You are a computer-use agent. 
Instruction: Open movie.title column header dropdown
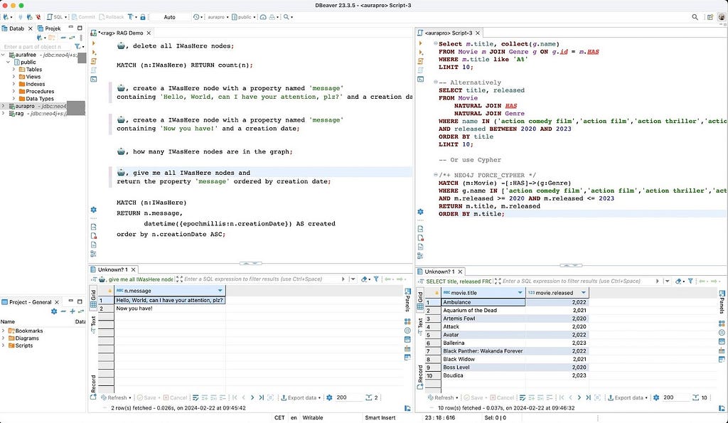520,292
